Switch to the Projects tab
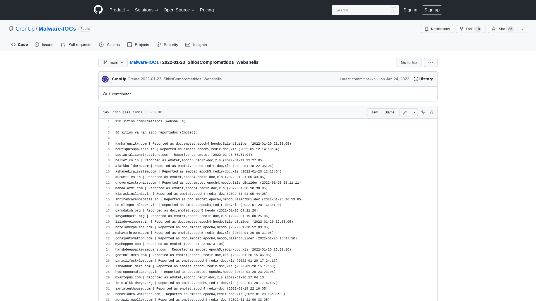 (138, 45)
